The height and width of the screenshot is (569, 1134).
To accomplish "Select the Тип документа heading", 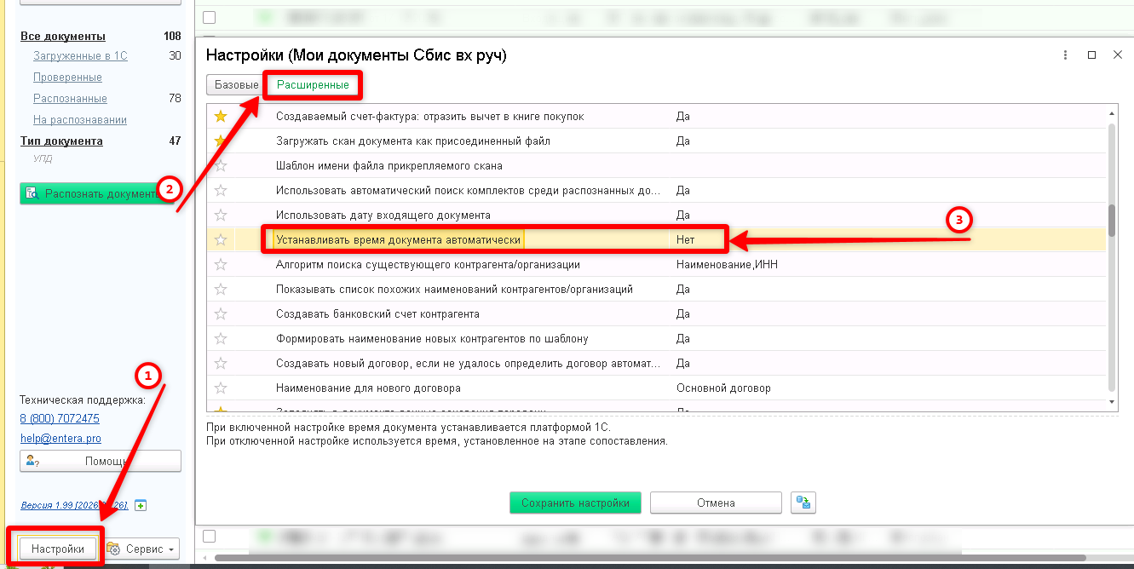I will point(61,141).
